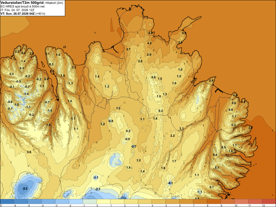Viewport: 276px width, 207px height.
Task: Click the '-1.4' temperature value
Action: coord(26,94)
